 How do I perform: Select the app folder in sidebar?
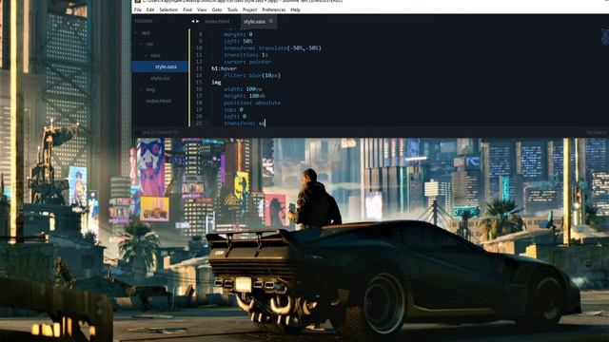[x=146, y=33]
